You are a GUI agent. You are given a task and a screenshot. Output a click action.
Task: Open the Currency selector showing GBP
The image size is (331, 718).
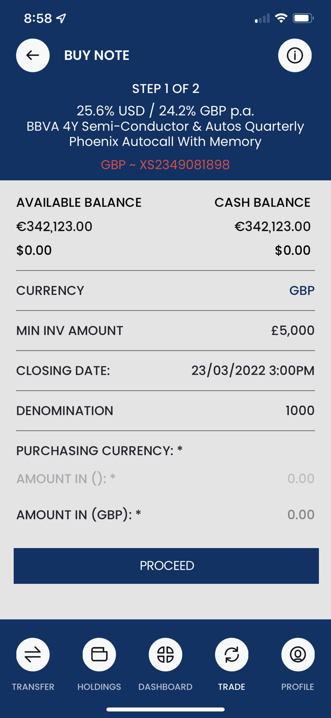[x=302, y=291]
